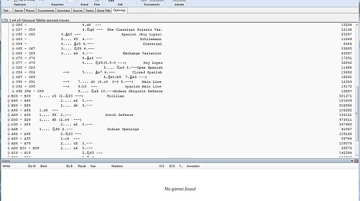Open the Games pane dropdown arrow

point(352,161)
